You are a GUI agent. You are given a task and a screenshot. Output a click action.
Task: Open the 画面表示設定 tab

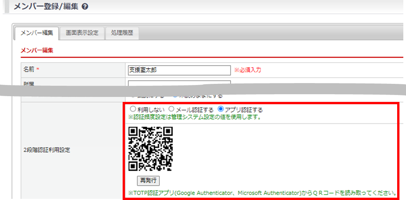pyautogui.click(x=82, y=33)
